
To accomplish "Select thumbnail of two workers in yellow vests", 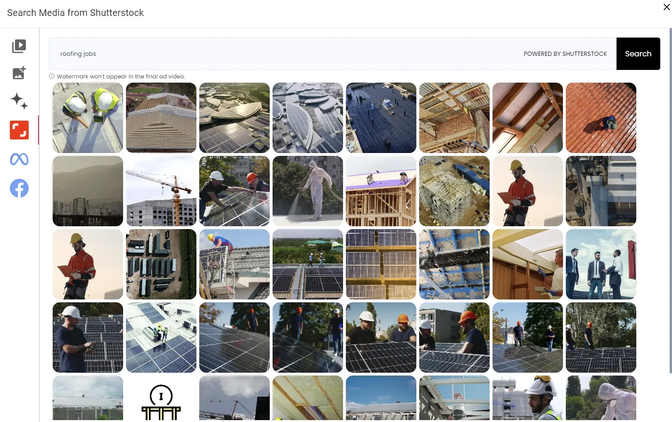I will (88, 118).
